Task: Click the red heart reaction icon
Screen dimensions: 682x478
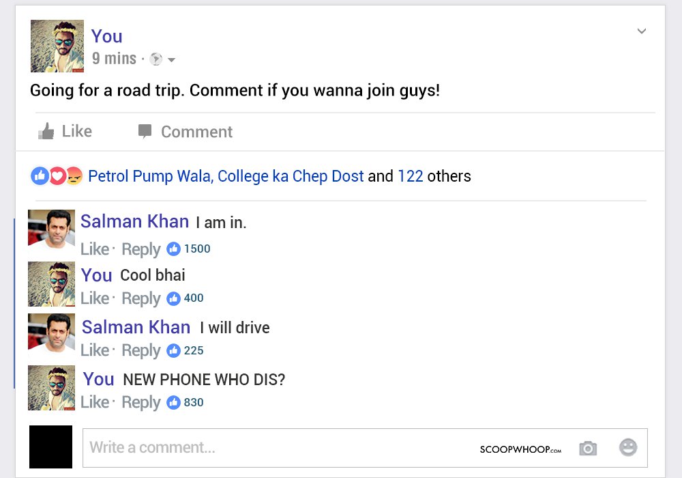Action: [57, 176]
